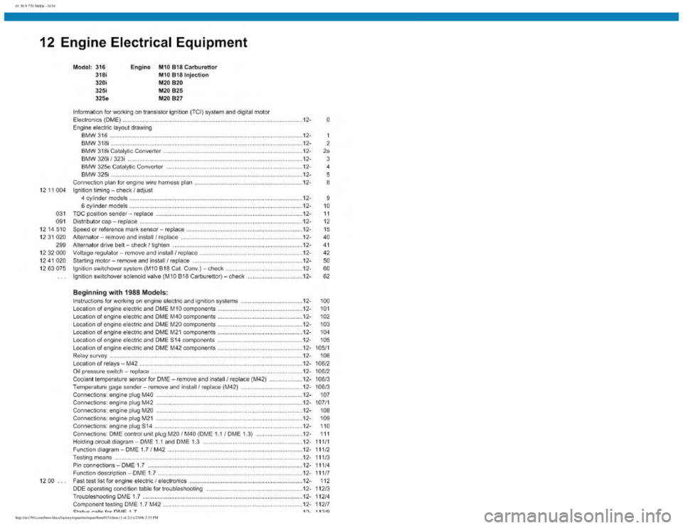The image size is (683, 528).
Task: Open 'Connections: engine plug M40' entry
Action: coord(201,395)
